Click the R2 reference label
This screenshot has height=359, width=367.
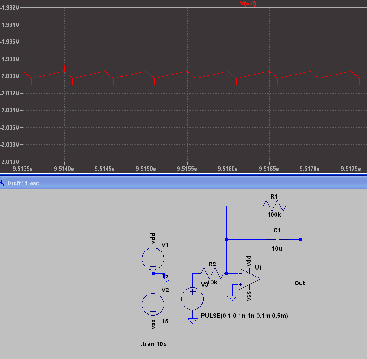pos(212,264)
